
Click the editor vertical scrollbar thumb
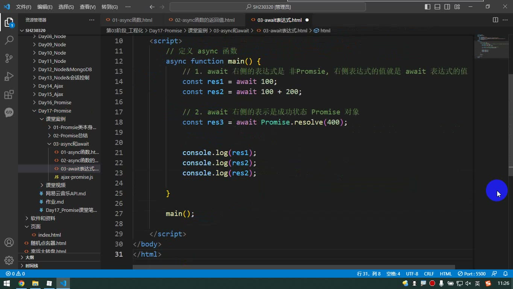(511, 120)
